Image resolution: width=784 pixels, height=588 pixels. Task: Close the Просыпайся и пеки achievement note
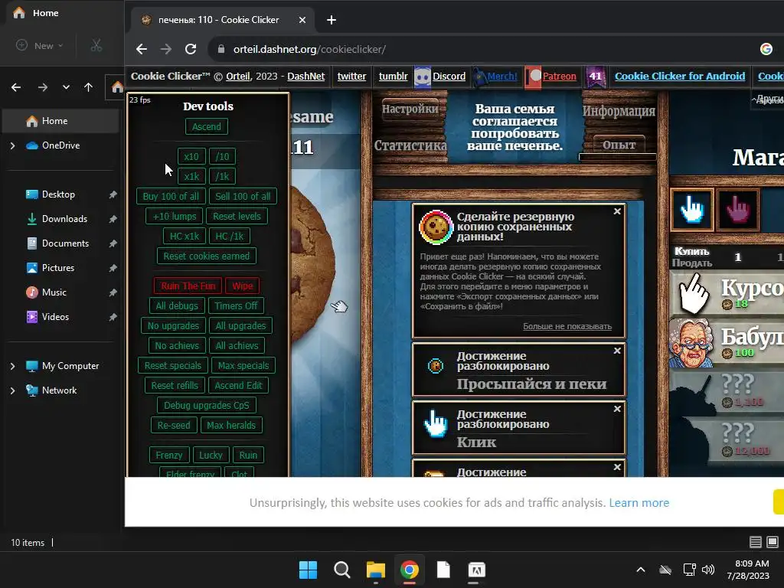(x=617, y=351)
